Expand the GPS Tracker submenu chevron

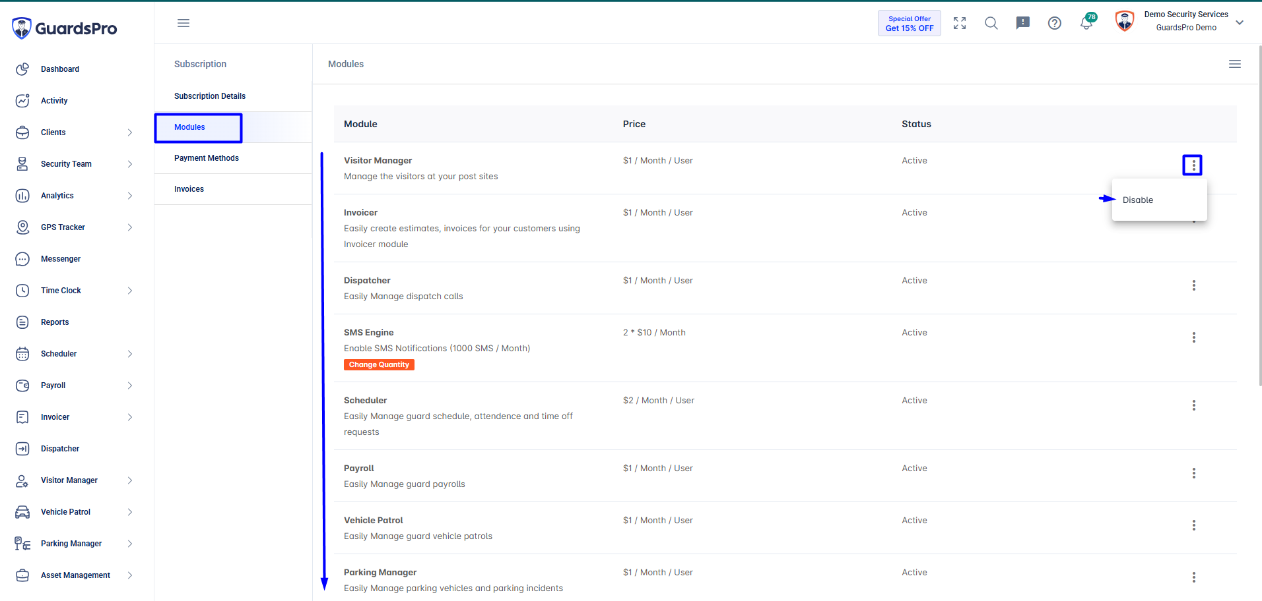coord(130,227)
